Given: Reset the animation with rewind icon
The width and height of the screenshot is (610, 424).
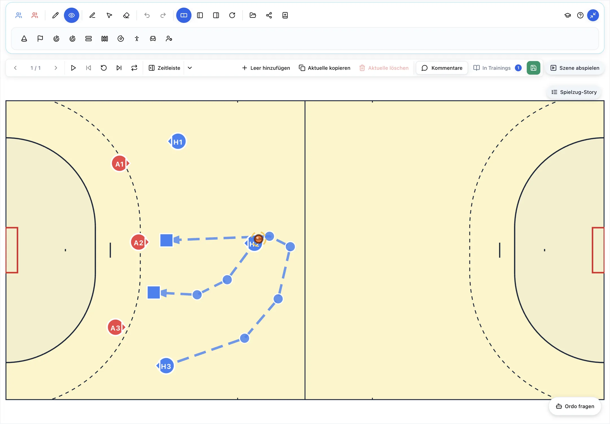Looking at the screenshot, I should point(104,68).
